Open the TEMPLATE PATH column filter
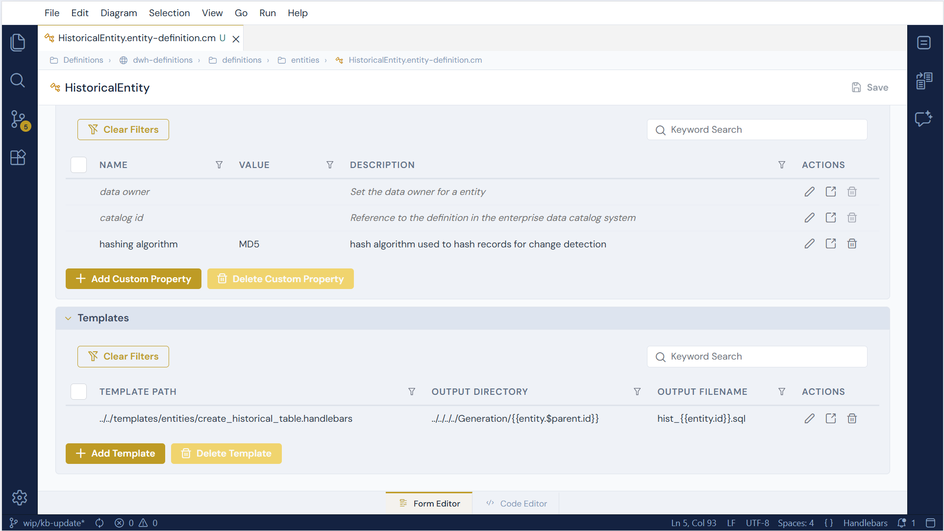Screen dimensions: 944x531 point(412,392)
